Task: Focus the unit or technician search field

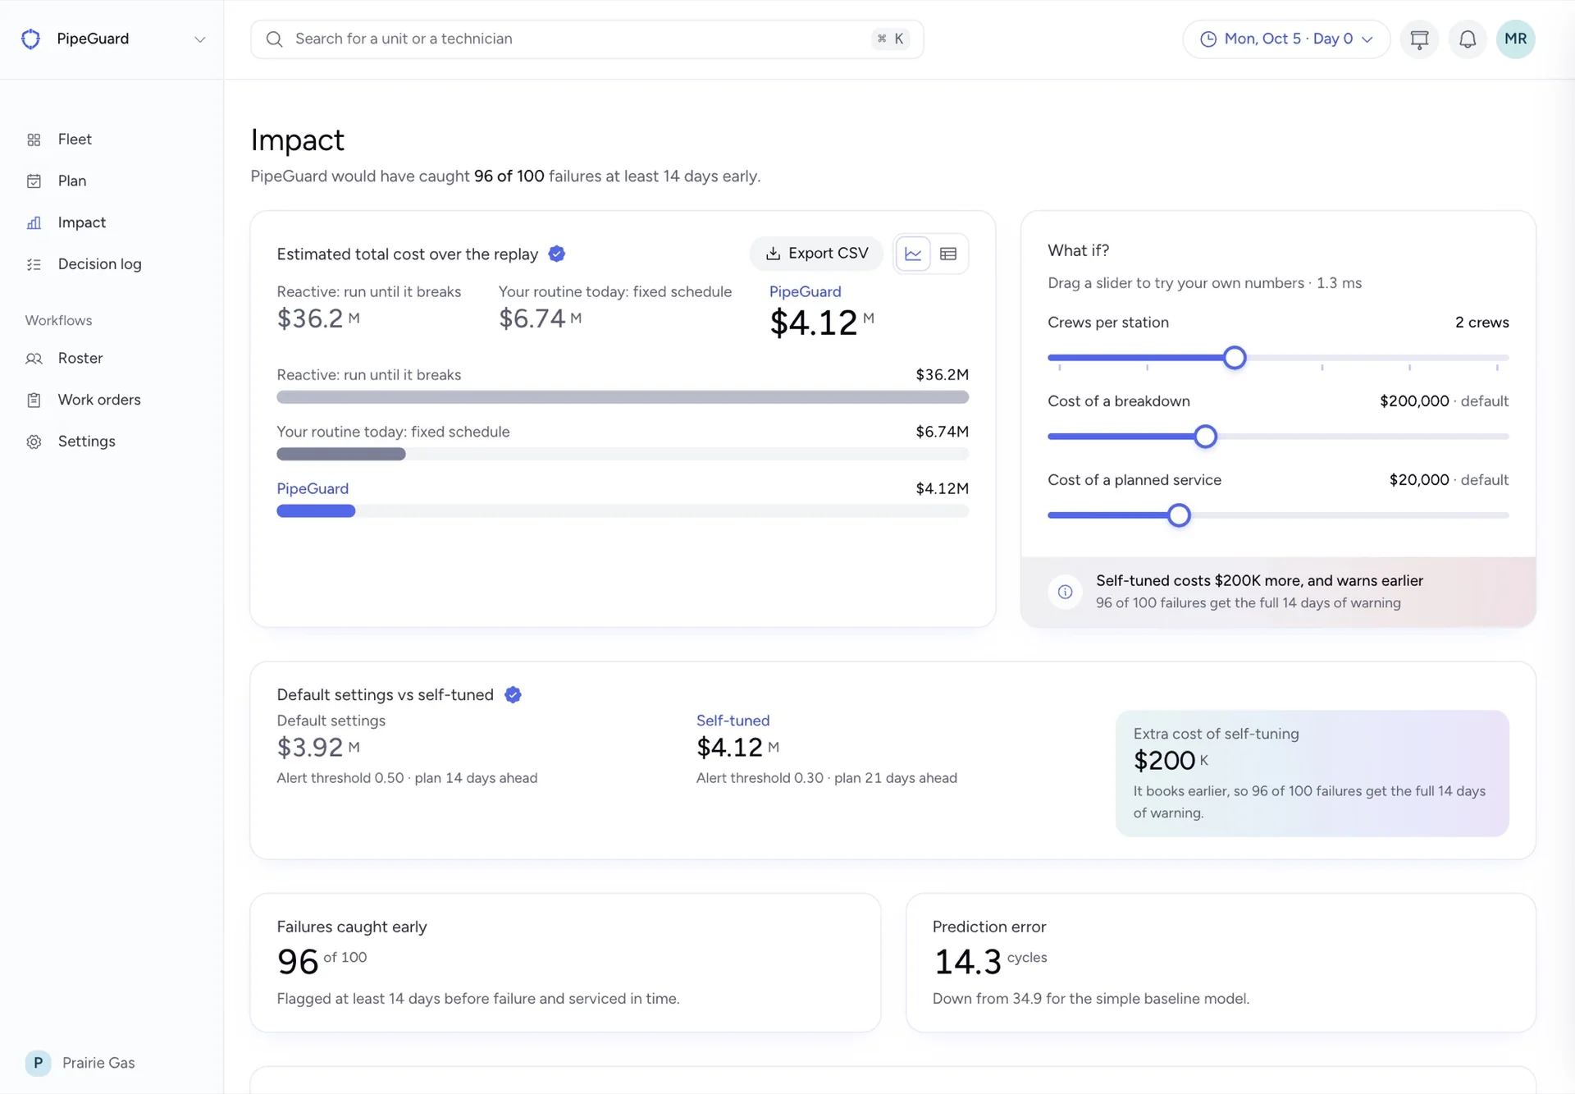Action: pyautogui.click(x=587, y=39)
